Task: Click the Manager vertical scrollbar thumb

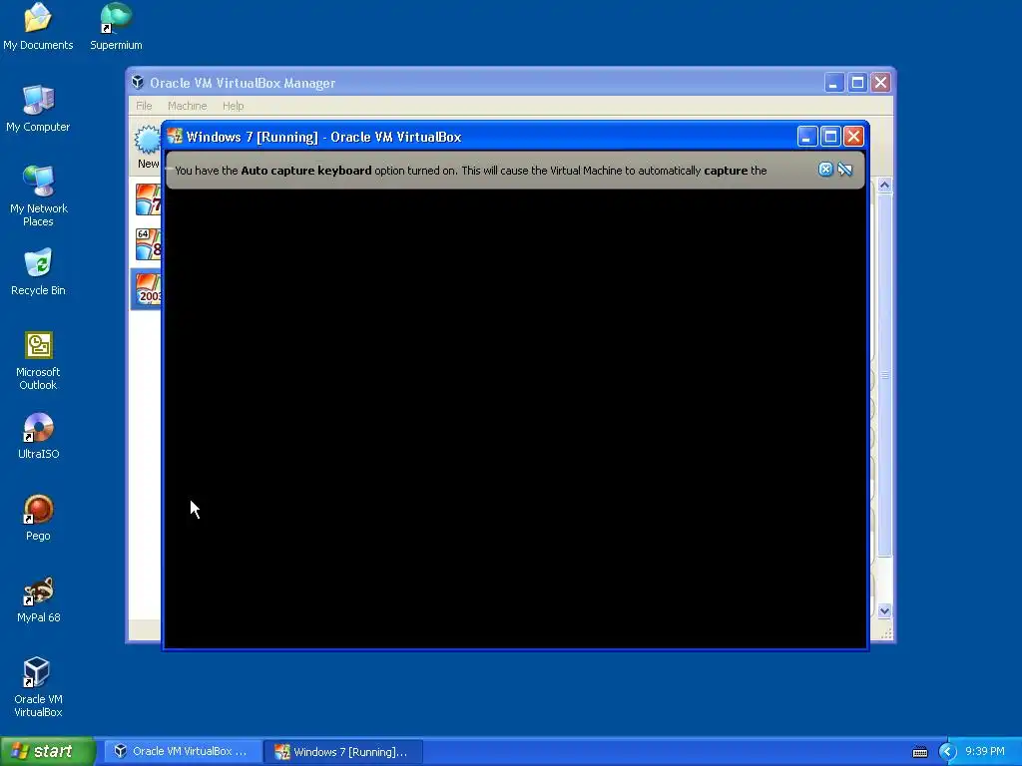Action: tap(884, 375)
